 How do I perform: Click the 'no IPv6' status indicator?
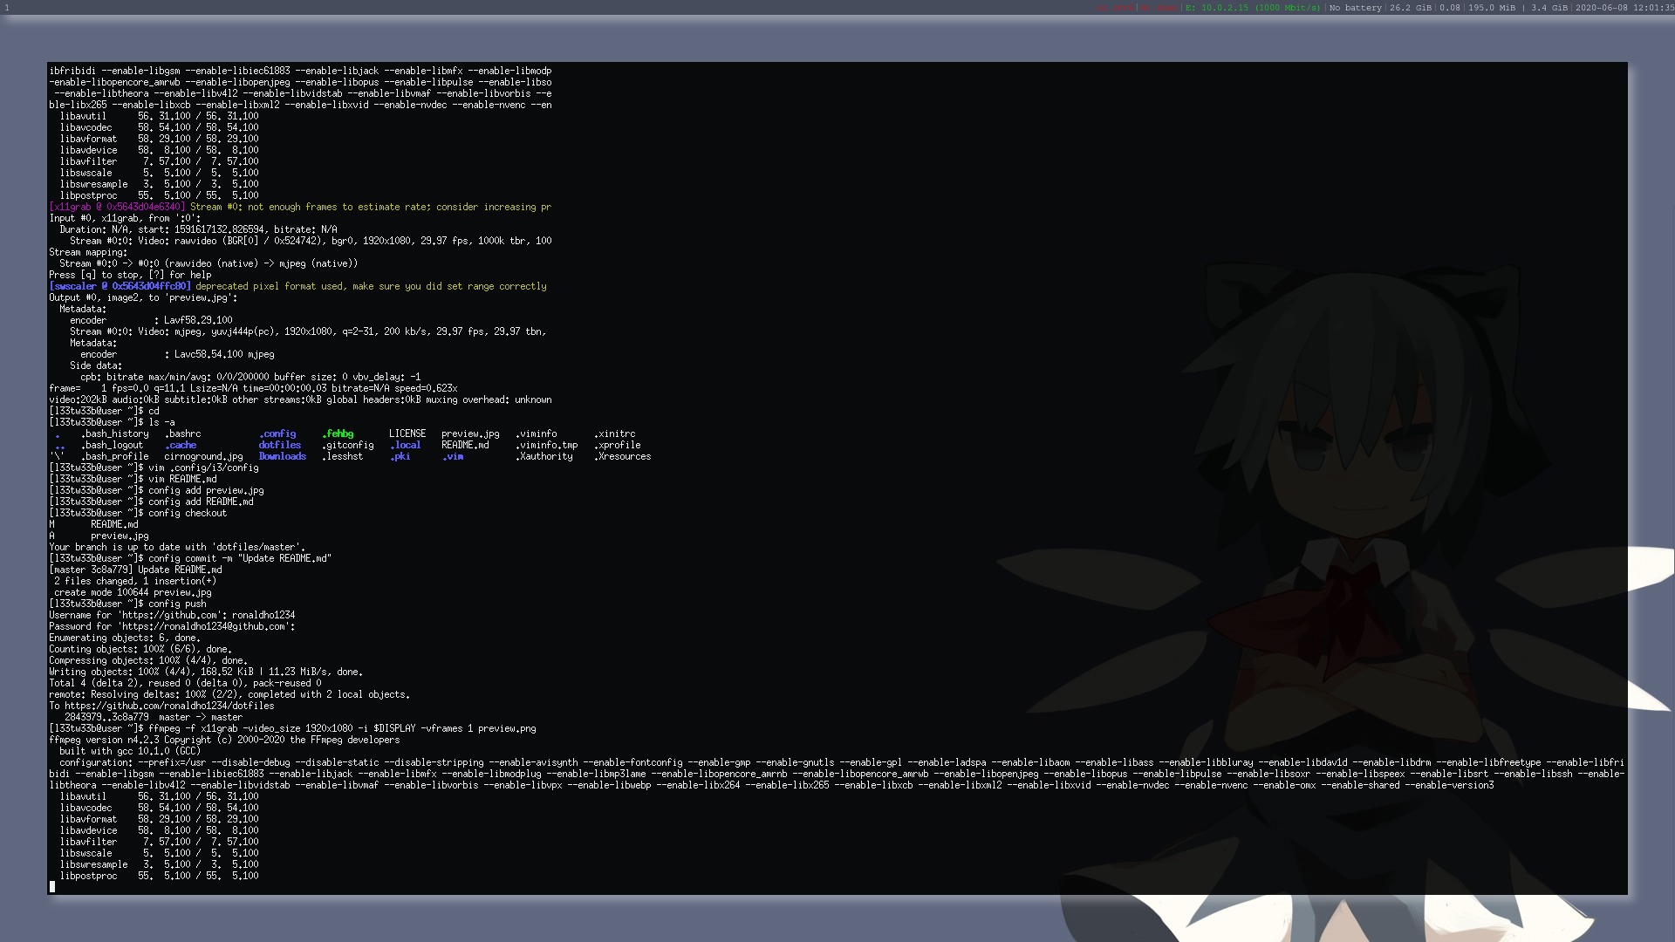[1114, 8]
